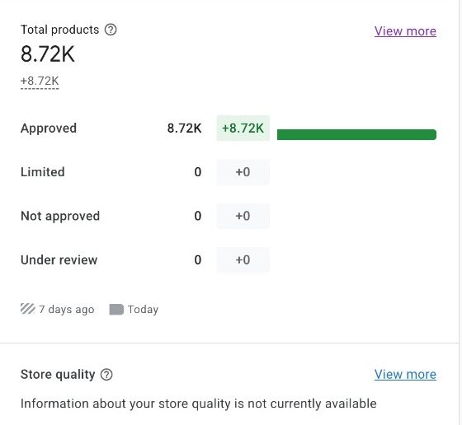
Task: Click the +0 badge in Limited row
Action: point(243,172)
